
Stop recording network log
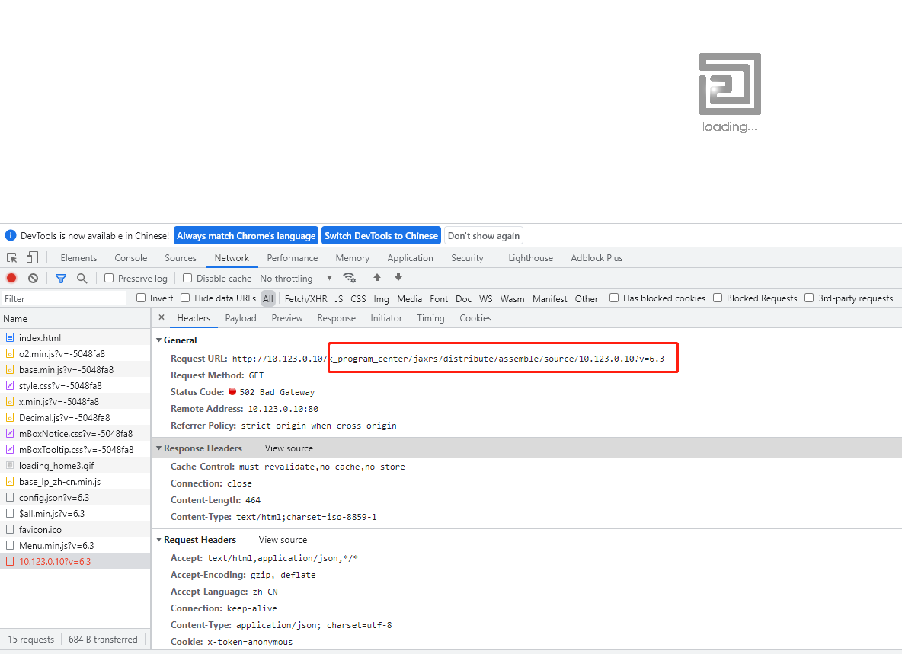point(11,279)
